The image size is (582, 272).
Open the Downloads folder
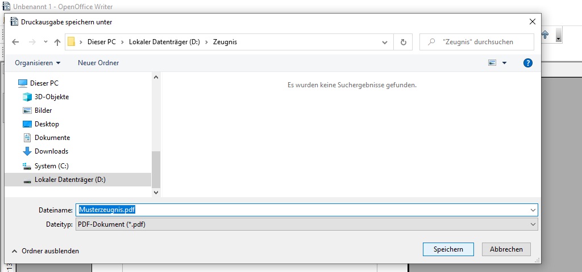(x=51, y=151)
